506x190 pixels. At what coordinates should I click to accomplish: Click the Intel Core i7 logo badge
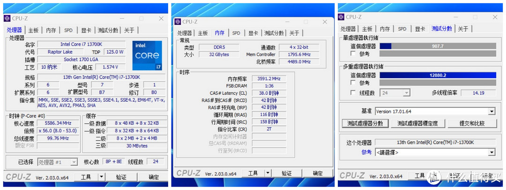[x=147, y=55]
